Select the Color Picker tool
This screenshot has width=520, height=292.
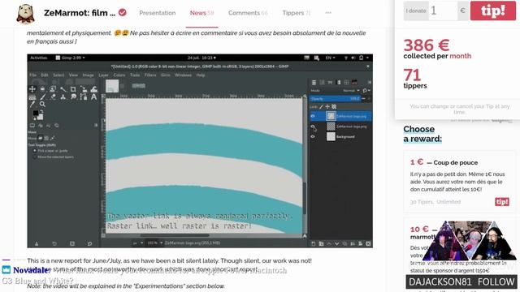(32, 104)
